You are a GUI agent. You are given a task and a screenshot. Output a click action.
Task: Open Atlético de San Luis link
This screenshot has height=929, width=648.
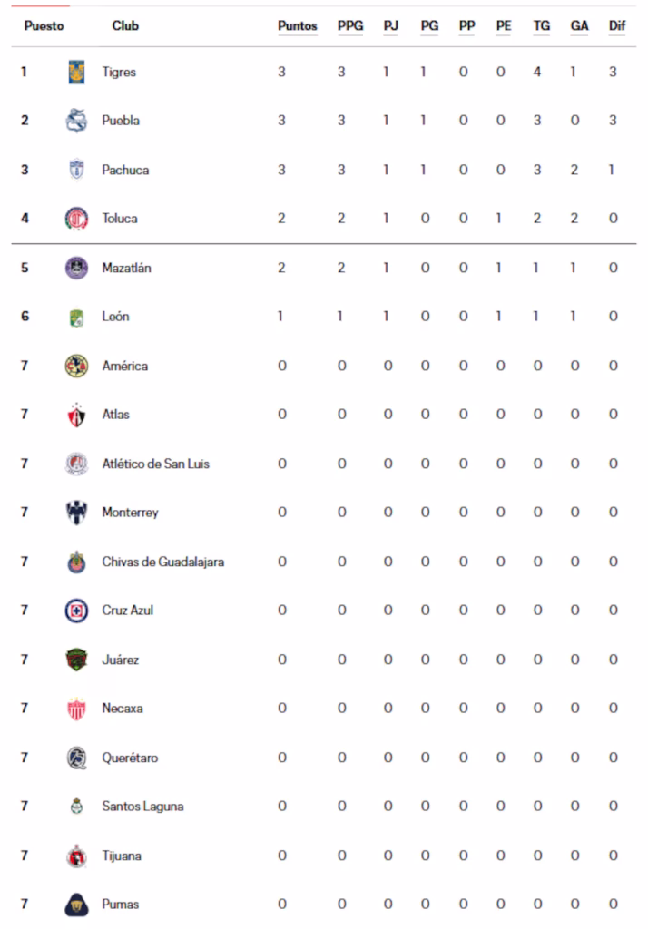[x=156, y=464]
